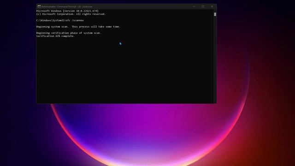
Task: Click 'Microsoft Windows [Version 10.0.22621.674]' line
Action: [67, 11]
